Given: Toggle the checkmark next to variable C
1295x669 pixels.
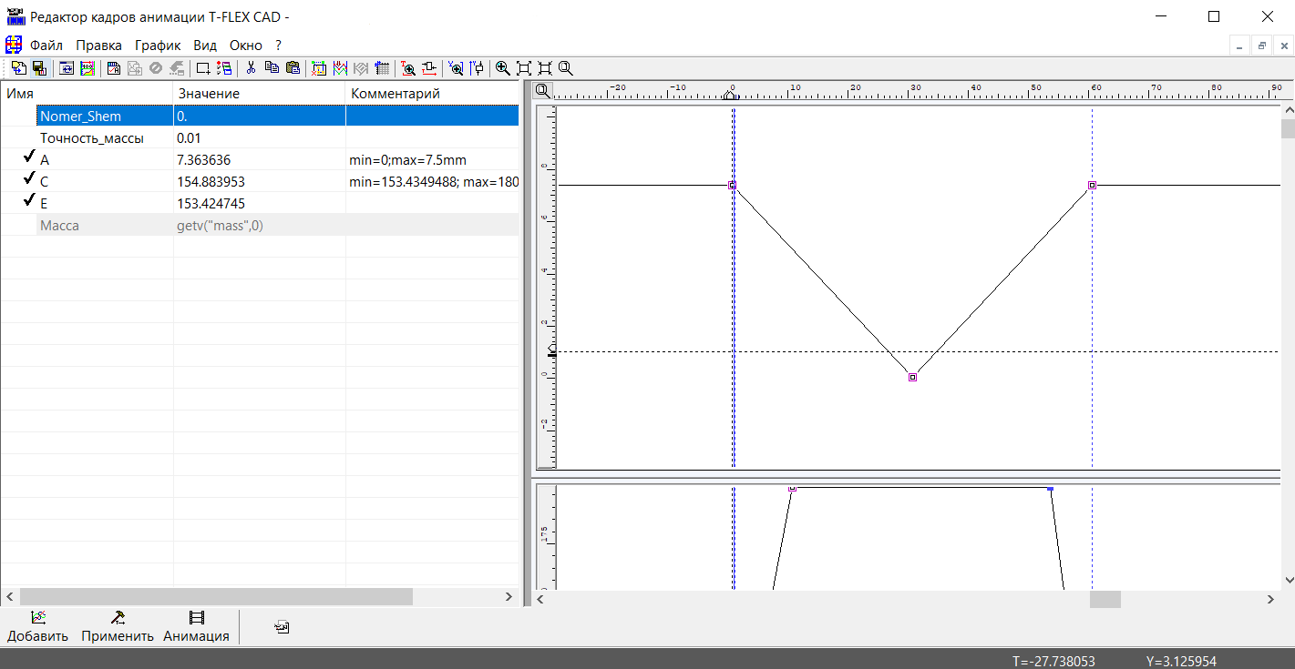Looking at the screenshot, I should pos(30,180).
